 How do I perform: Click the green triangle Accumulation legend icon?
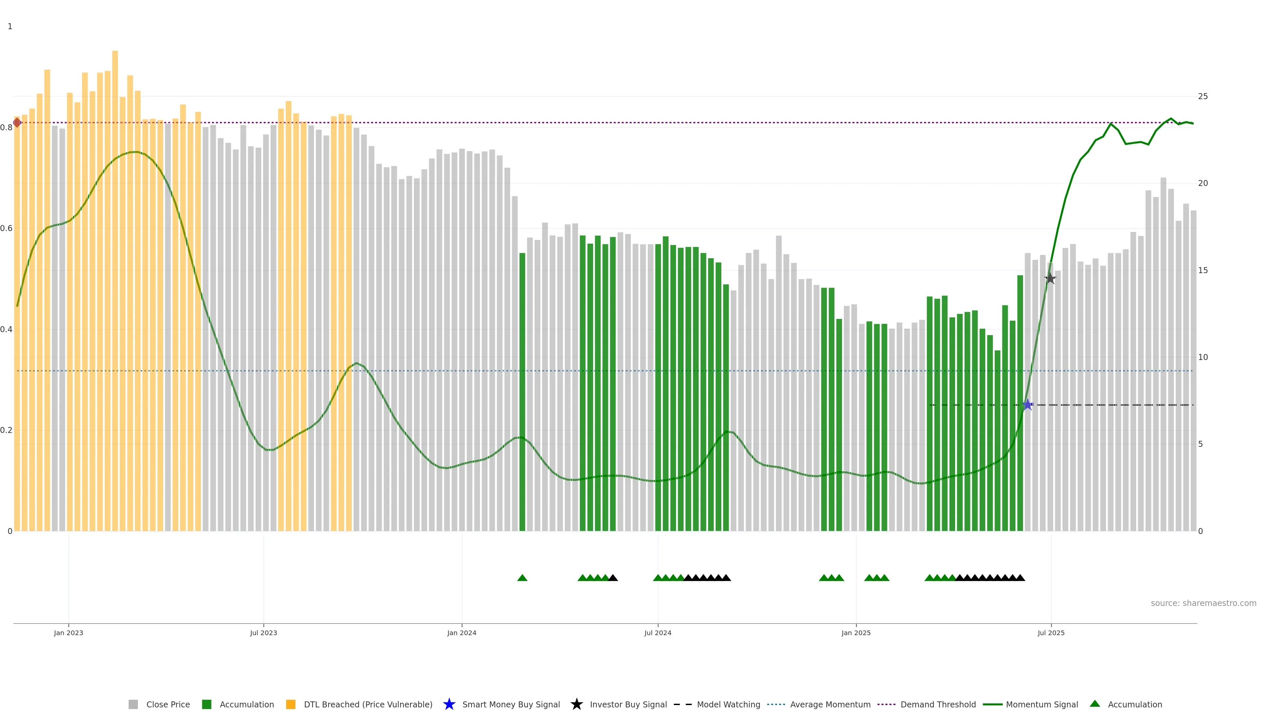[x=1095, y=704]
